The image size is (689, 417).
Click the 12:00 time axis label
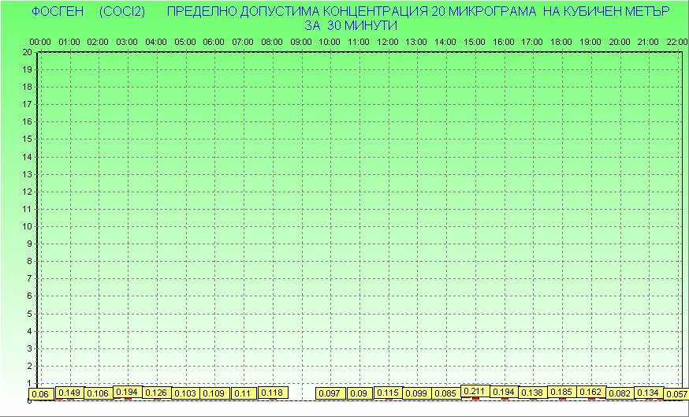pyautogui.click(x=388, y=42)
